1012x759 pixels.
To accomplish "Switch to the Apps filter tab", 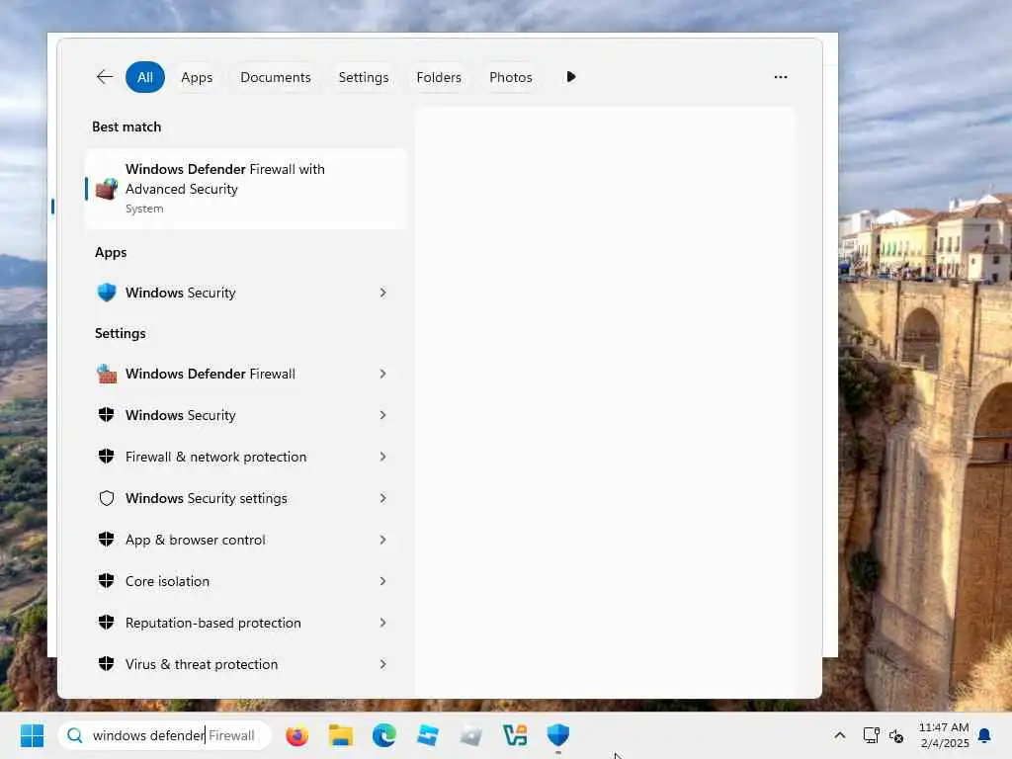I will (197, 77).
